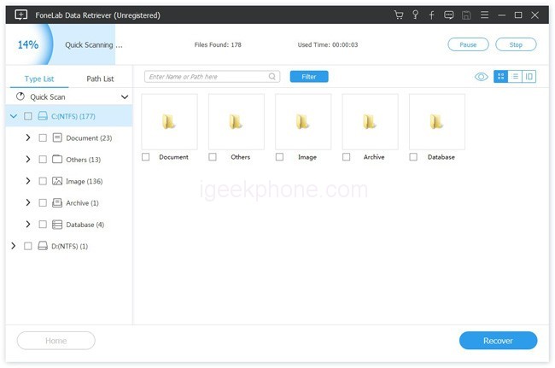Image resolution: width=555 pixels, height=368 pixels.
Task: Switch to the Path List tab
Action: point(100,79)
